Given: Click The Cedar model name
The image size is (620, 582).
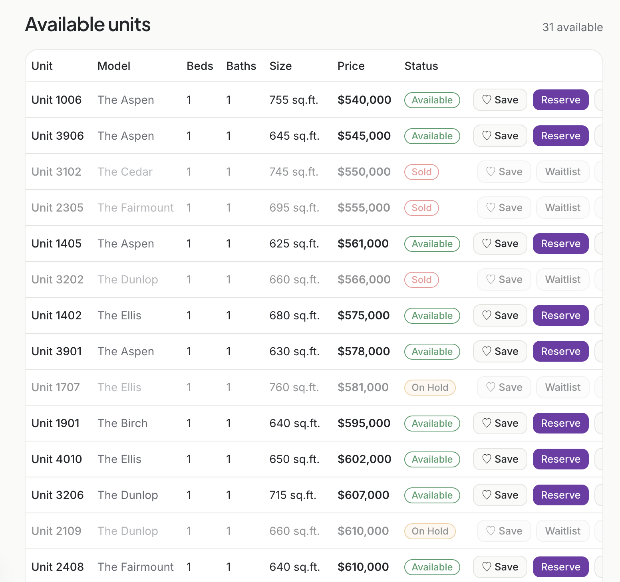Looking at the screenshot, I should [125, 172].
